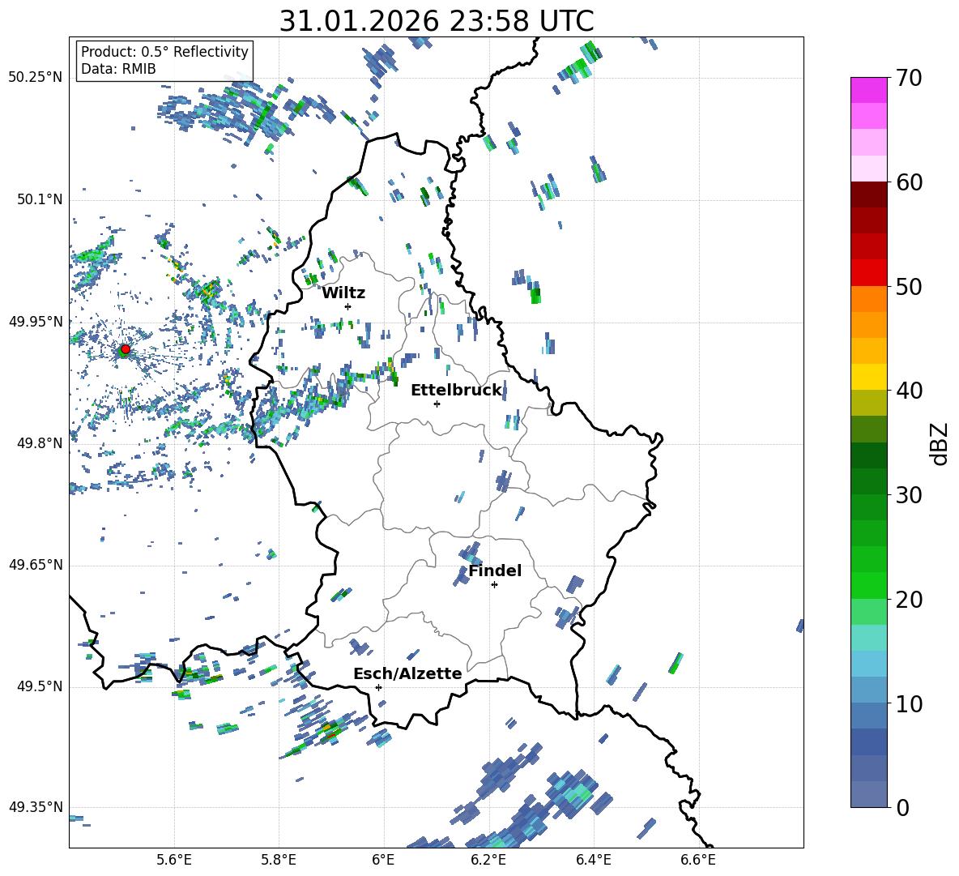The width and height of the screenshot is (959, 876).
Task: Select the yellow swatch at 40 dBZ
Action: 869,377
